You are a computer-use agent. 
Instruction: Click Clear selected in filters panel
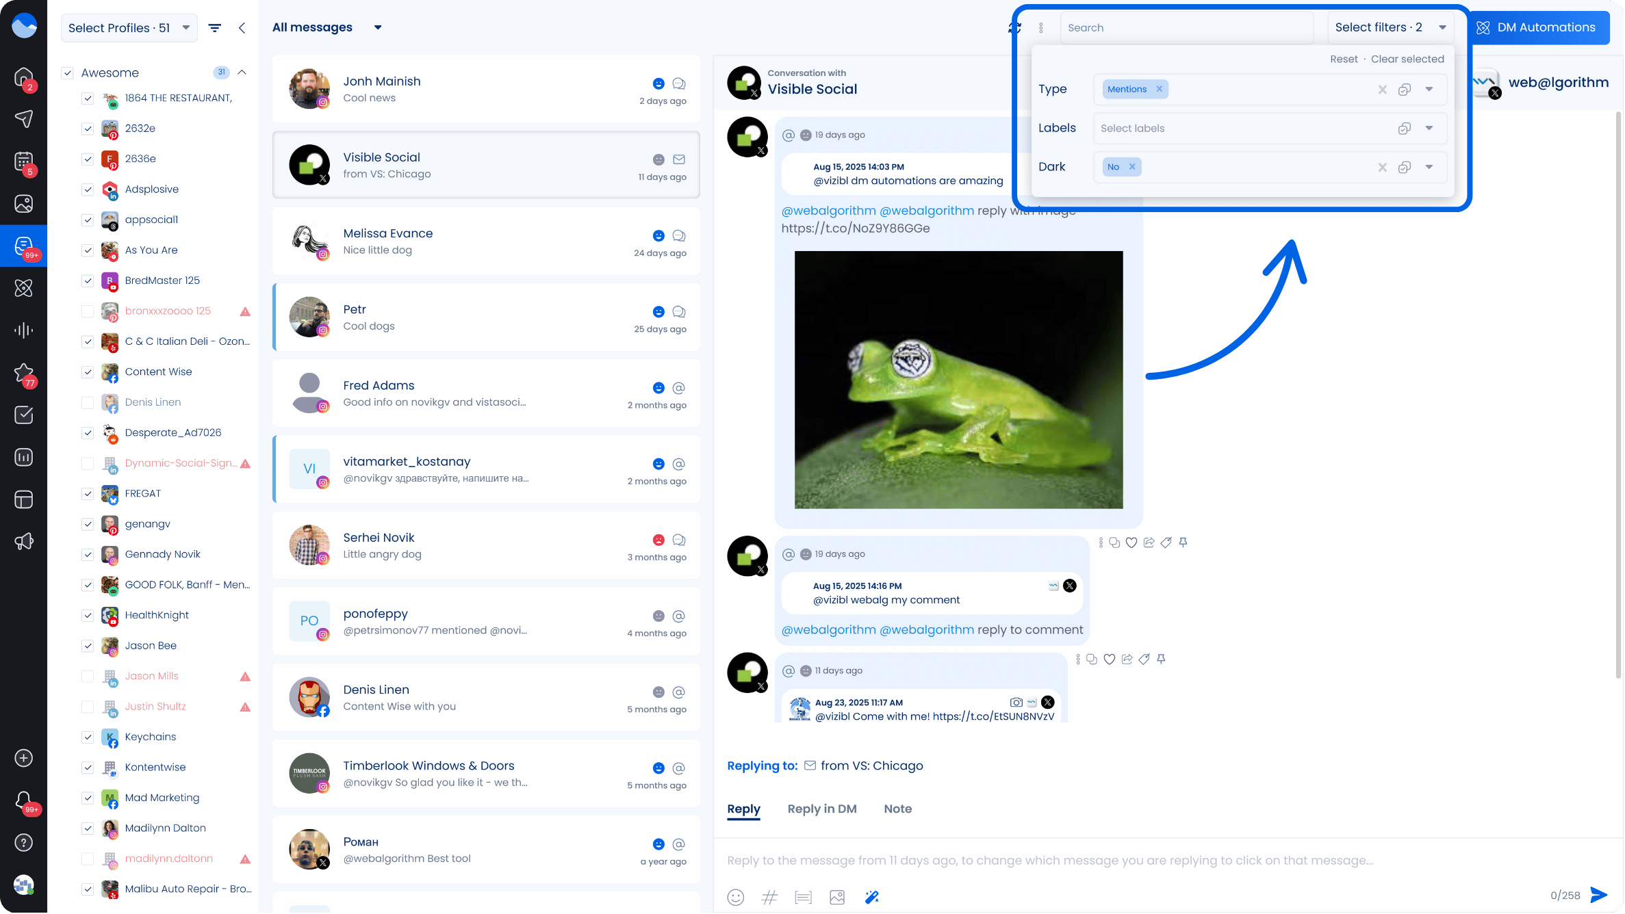1409,60
